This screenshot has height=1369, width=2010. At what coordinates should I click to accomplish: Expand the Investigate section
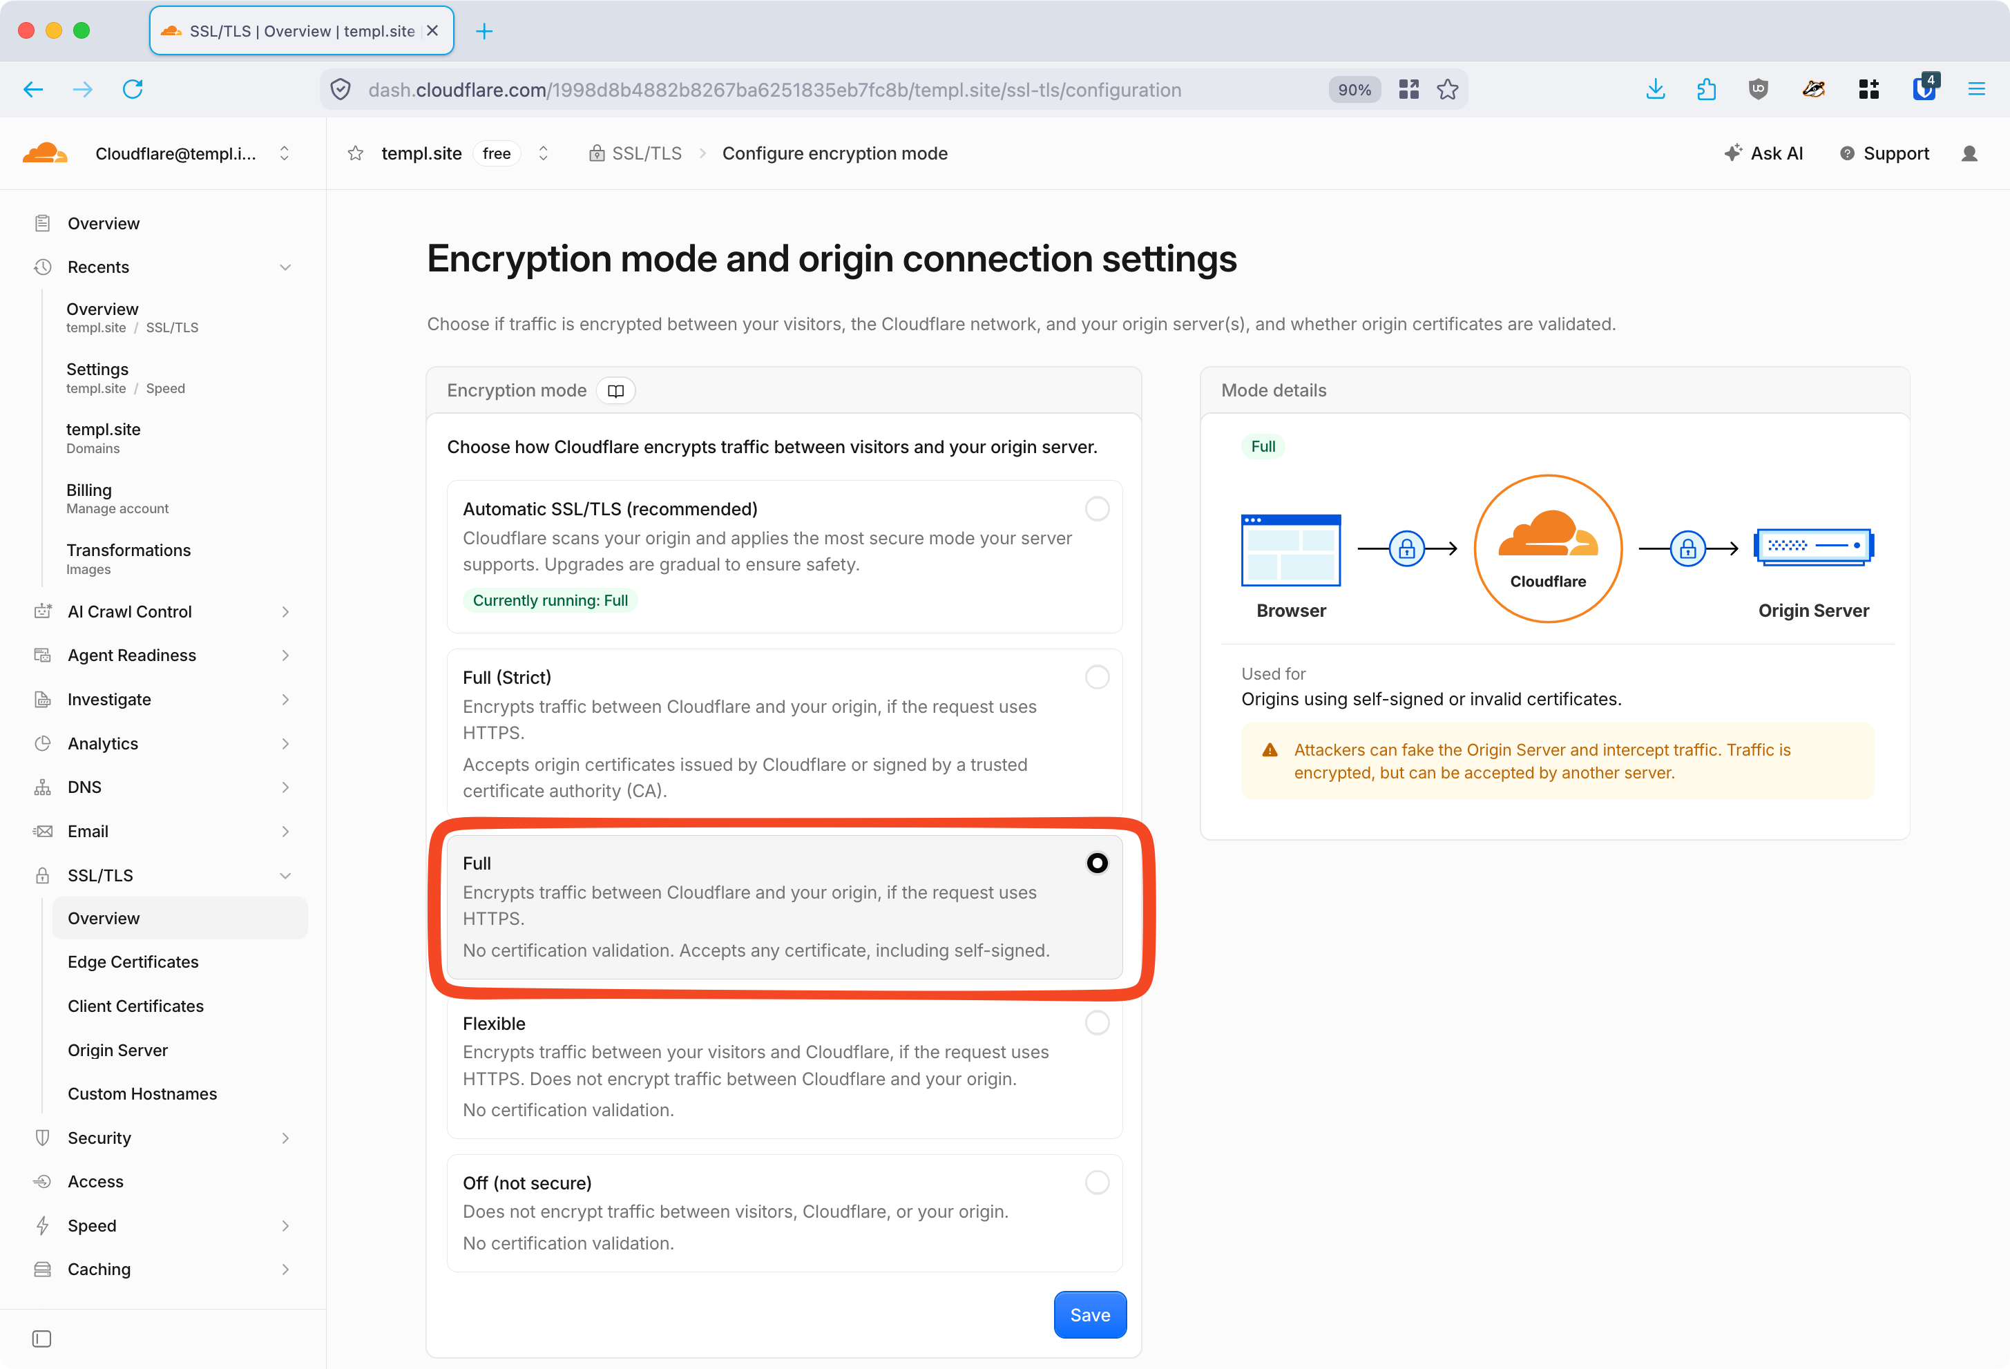[285, 700]
